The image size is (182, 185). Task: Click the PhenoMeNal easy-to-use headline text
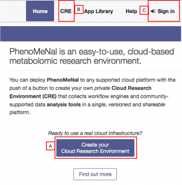click(x=92, y=56)
